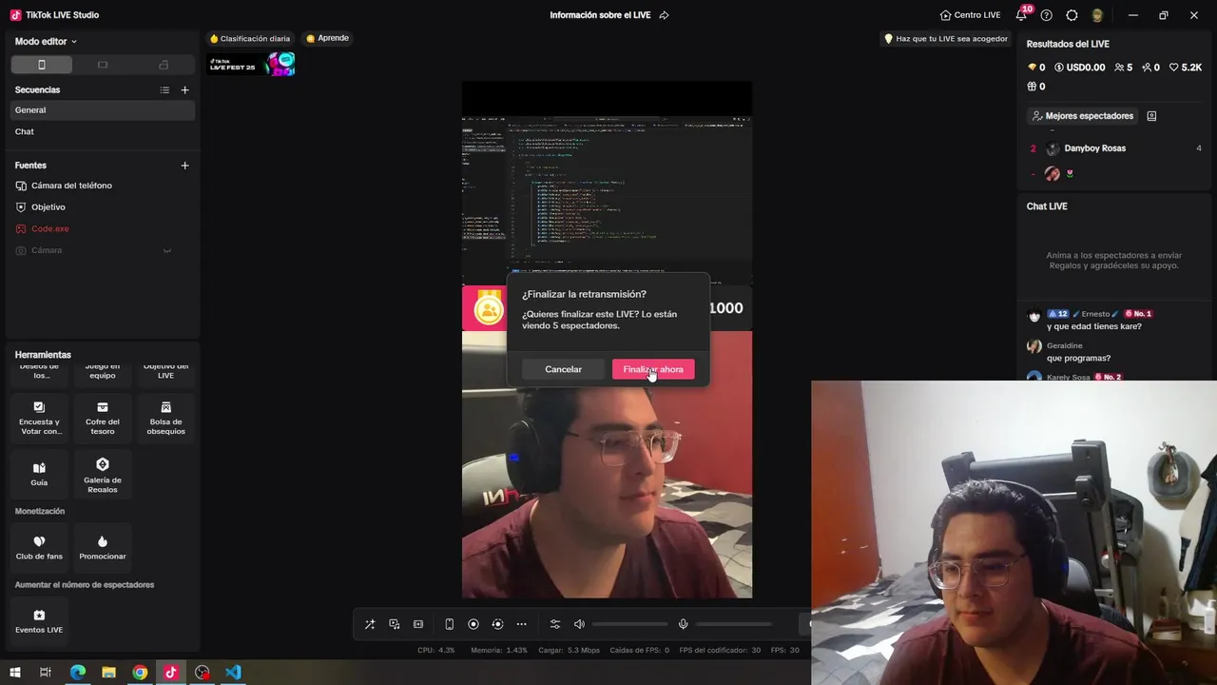Viewport: 1217px width, 685px height.
Task: Open Google Chrome from the taskbar
Action: [140, 673]
